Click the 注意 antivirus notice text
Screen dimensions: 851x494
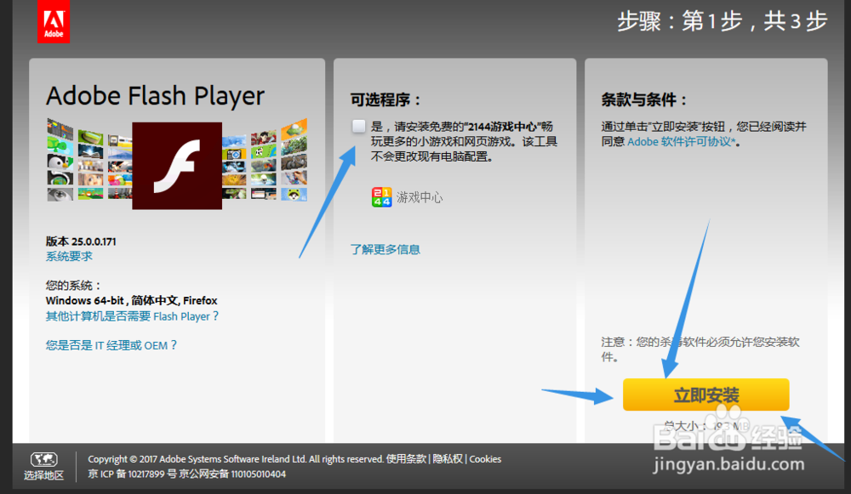700,349
